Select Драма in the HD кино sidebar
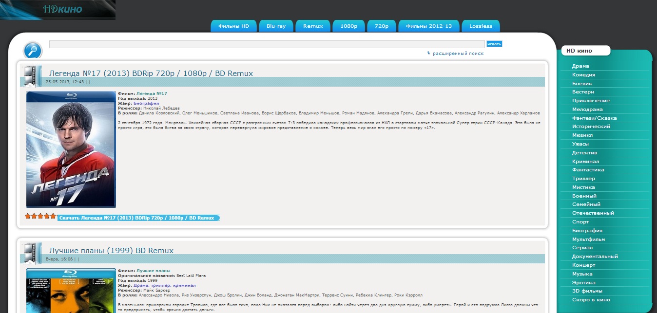The width and height of the screenshot is (657, 313). (580, 66)
